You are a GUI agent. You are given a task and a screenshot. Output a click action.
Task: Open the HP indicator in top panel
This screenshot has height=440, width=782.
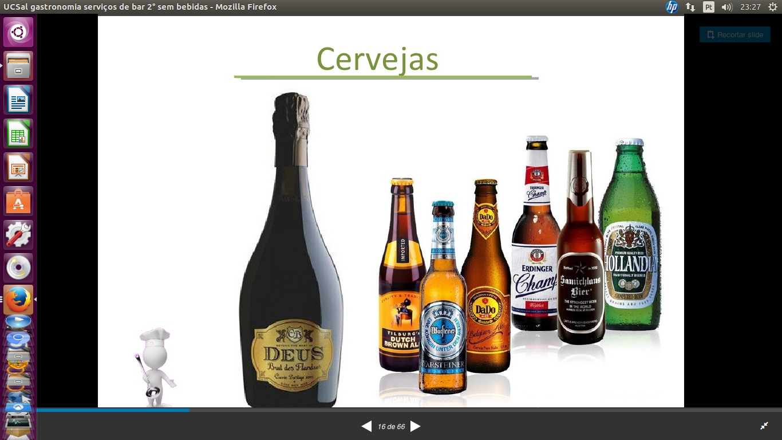pyautogui.click(x=672, y=7)
